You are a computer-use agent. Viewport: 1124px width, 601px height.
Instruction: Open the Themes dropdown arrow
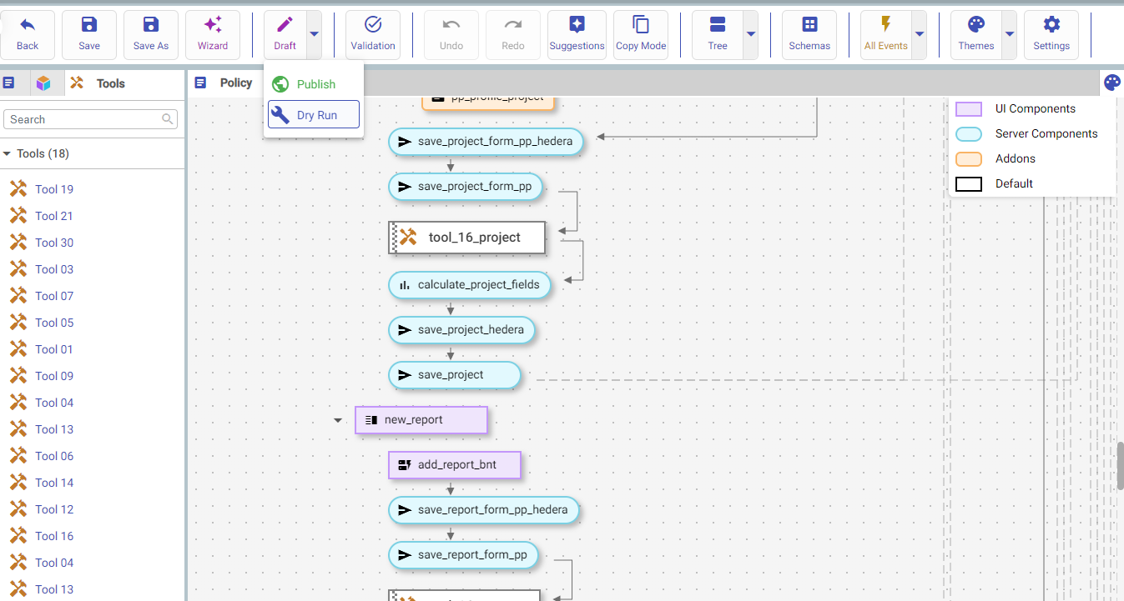pos(1009,35)
